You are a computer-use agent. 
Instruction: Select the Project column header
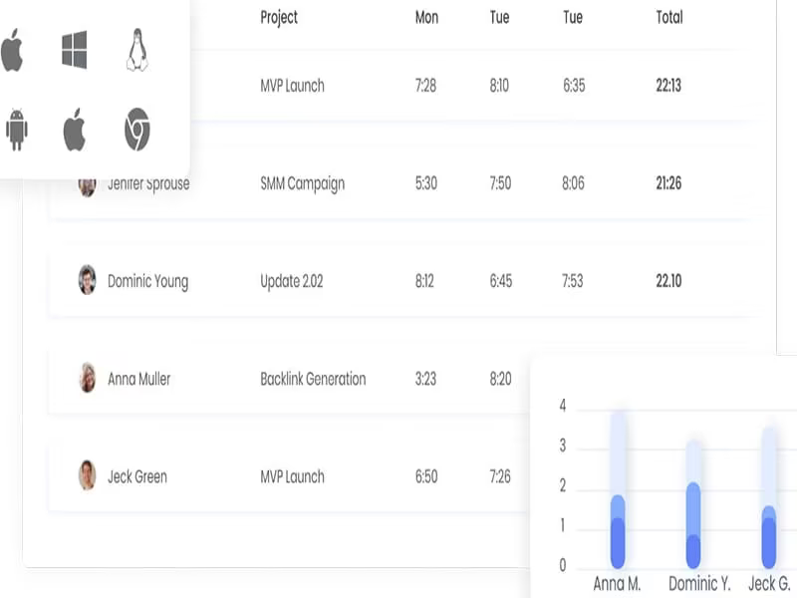pos(279,18)
